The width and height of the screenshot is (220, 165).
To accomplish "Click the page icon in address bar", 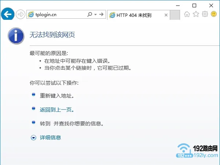I will click(31, 15).
